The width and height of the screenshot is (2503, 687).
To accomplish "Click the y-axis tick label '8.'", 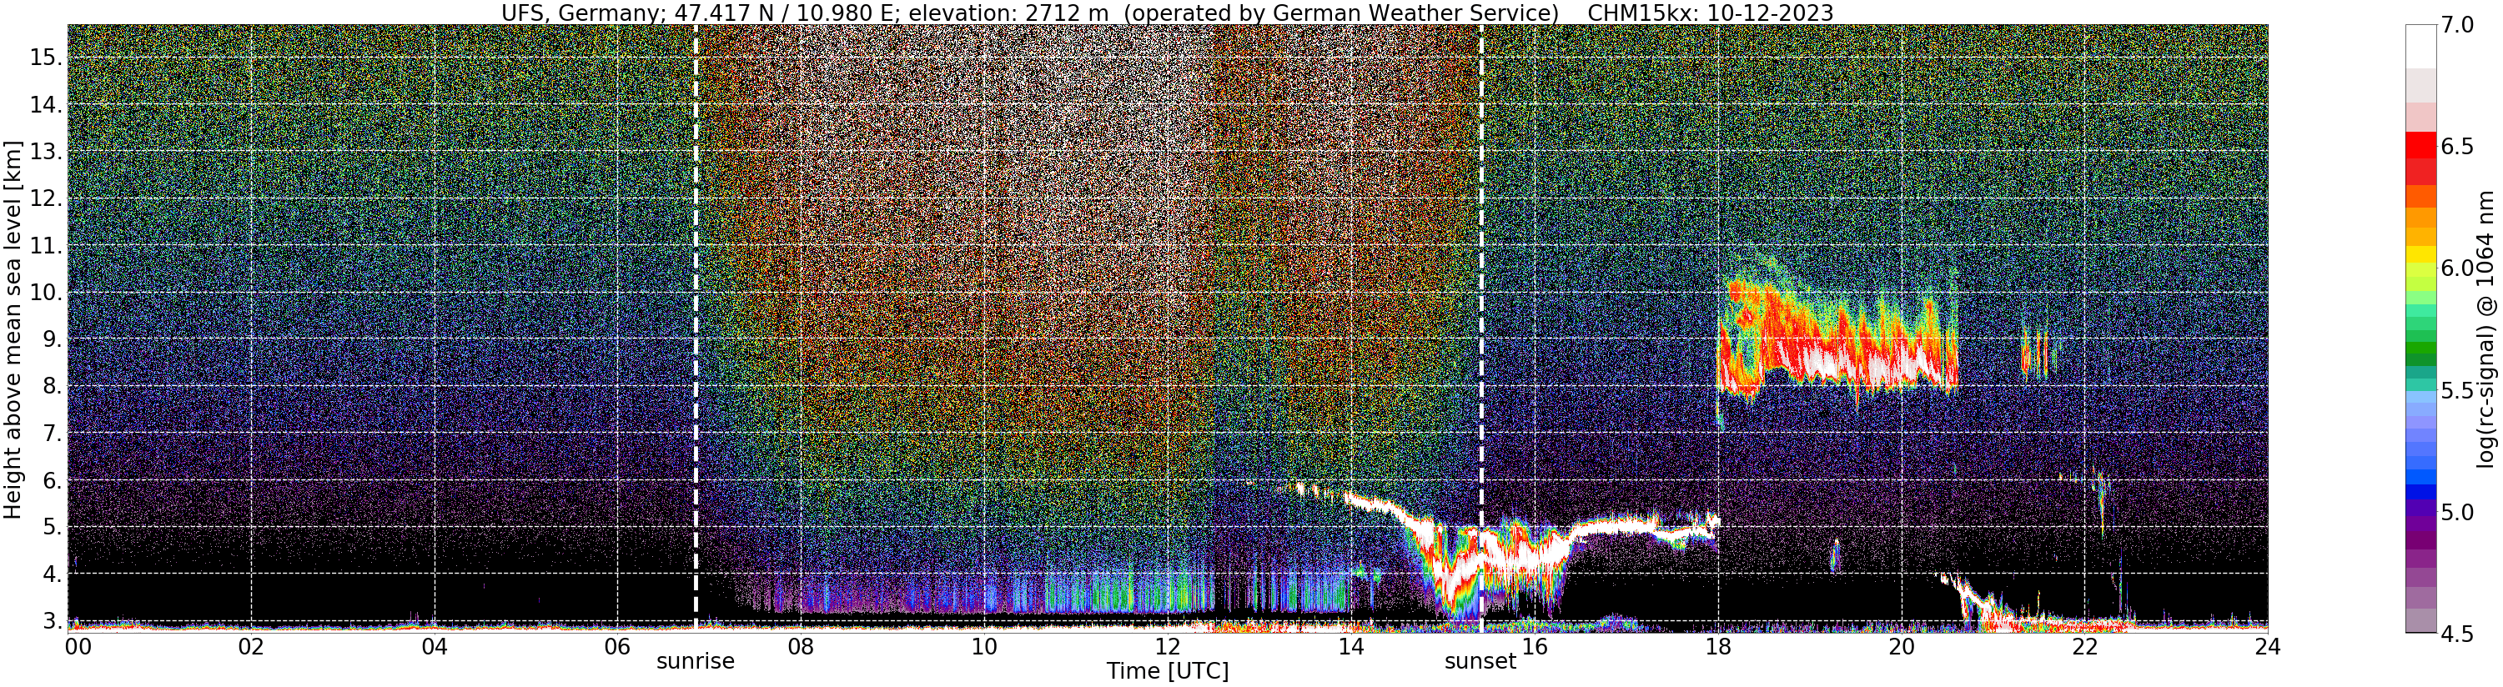I will 52,387.
